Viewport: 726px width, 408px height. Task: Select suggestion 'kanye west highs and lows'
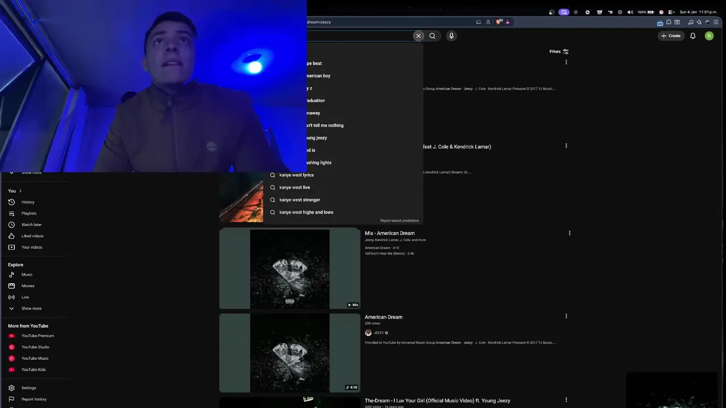(x=343, y=212)
